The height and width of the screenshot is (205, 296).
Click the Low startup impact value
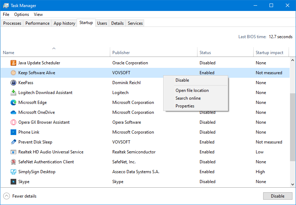click(260, 152)
